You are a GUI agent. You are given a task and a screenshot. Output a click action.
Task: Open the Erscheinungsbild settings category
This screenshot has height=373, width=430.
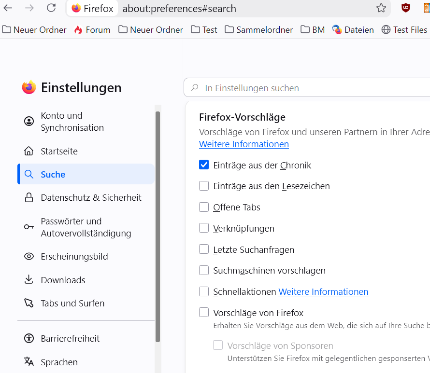pyautogui.click(x=86, y=256)
